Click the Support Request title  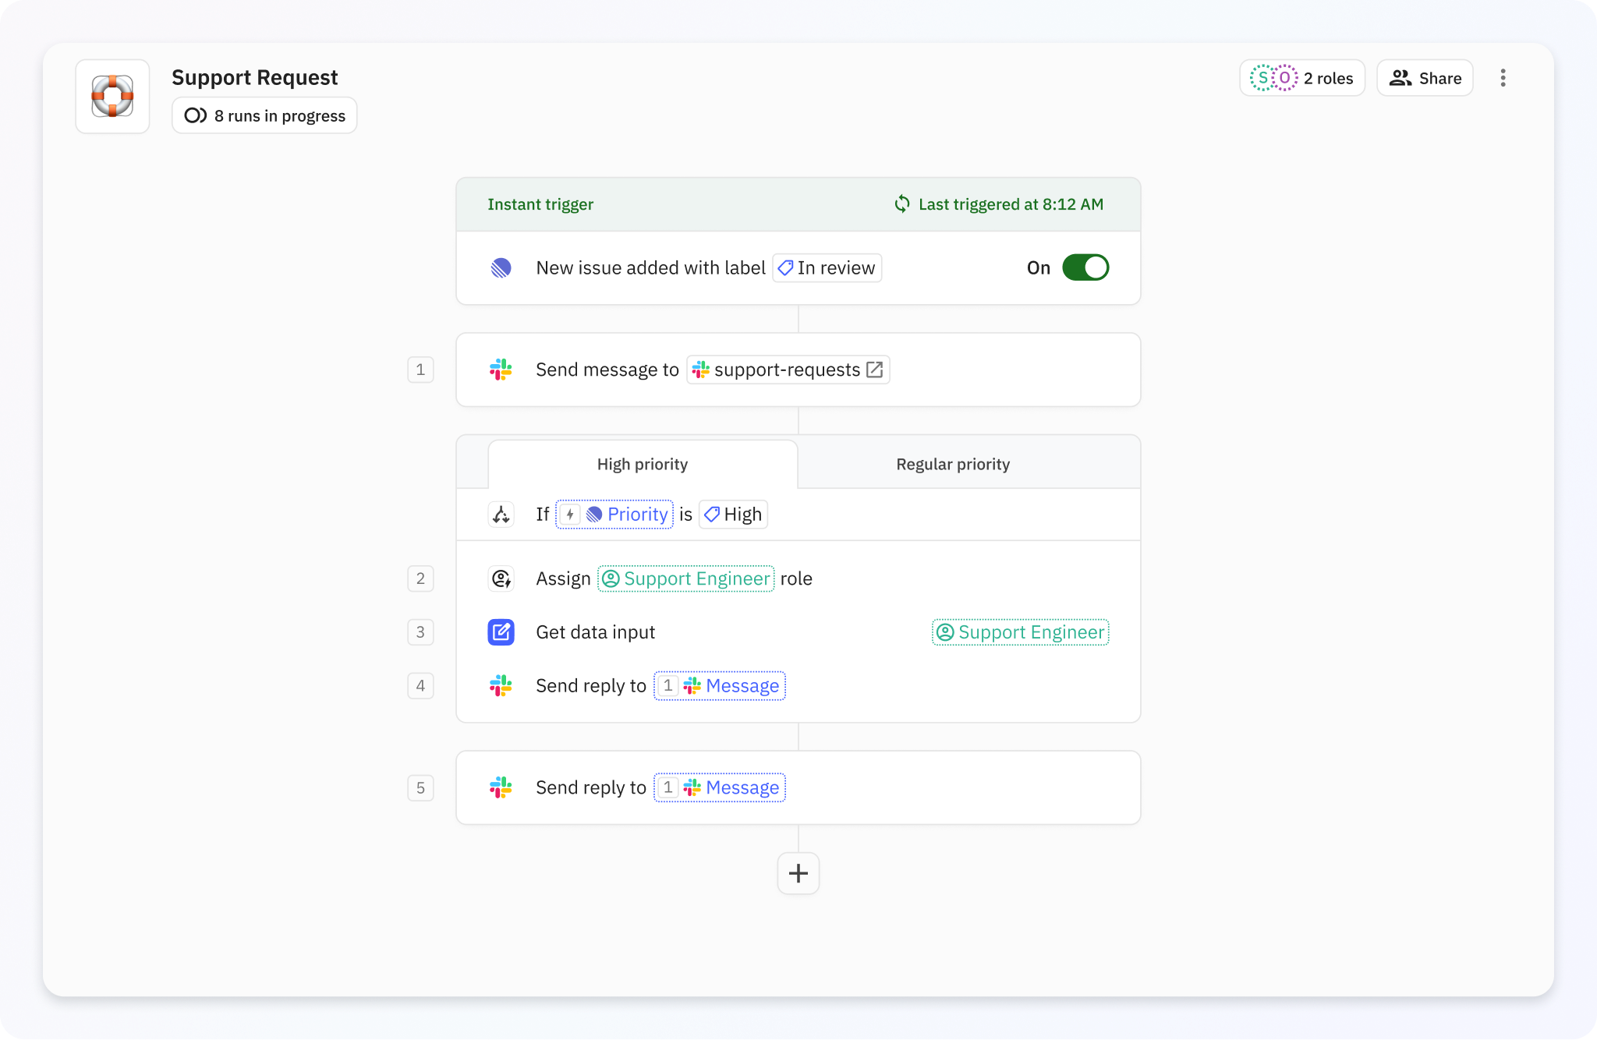point(255,78)
